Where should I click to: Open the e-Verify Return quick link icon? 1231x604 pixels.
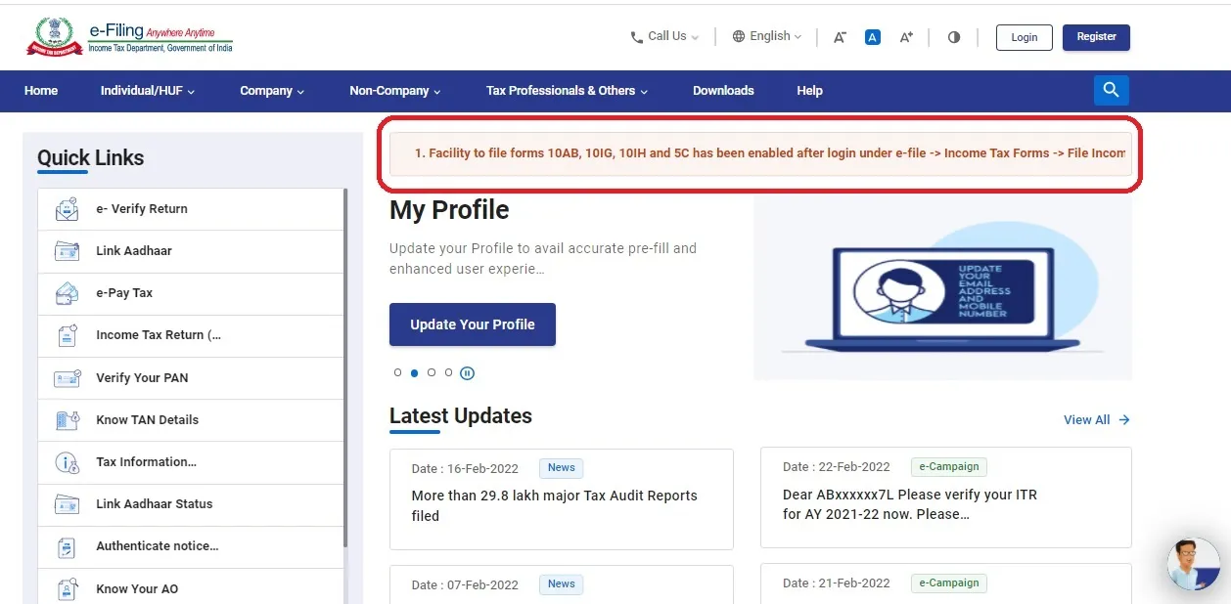[67, 209]
